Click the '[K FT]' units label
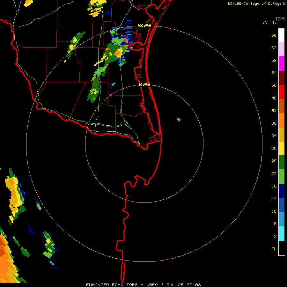 click(x=269, y=22)
